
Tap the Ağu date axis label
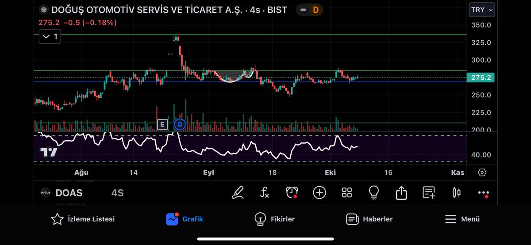(x=81, y=172)
